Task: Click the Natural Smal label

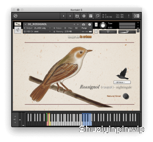Action: click(x=114, y=96)
